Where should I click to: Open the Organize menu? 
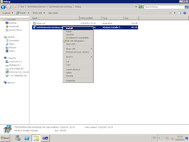(8, 13)
